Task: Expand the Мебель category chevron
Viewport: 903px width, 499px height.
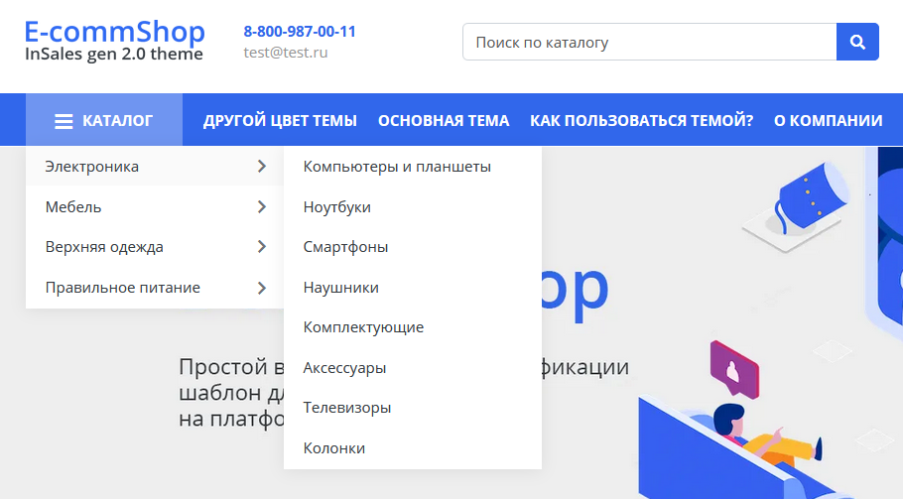Action: coord(261,207)
